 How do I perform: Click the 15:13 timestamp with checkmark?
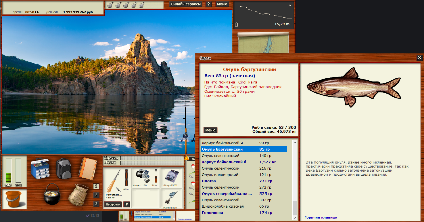pyautogui.click(x=93, y=215)
